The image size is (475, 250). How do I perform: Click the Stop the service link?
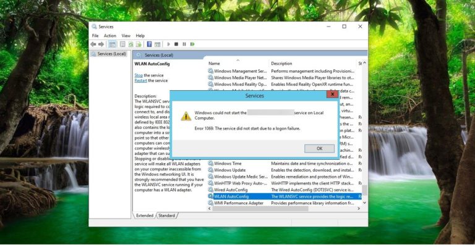pyautogui.click(x=139, y=75)
